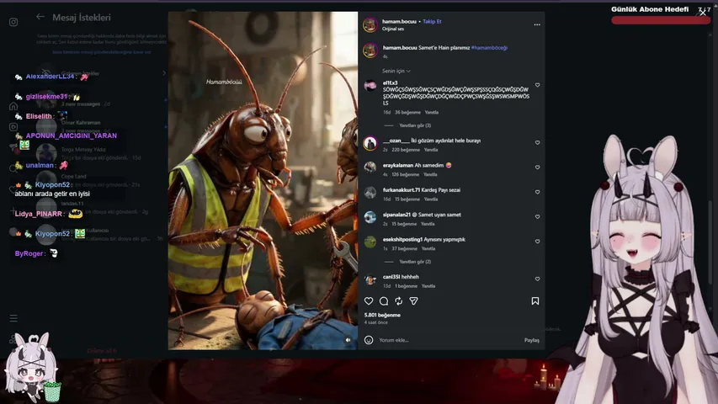Show 126 beğenme on eraykalaman comment
718x404 pixels.
pyautogui.click(x=405, y=174)
